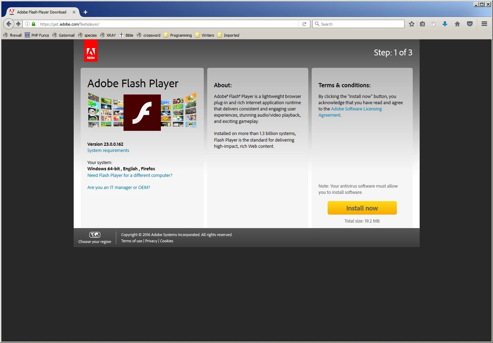Open the crossword bookmark

[x=148, y=35]
